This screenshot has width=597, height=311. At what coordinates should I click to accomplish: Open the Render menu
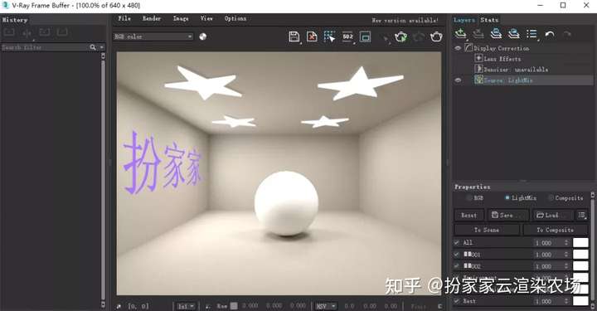pos(152,18)
